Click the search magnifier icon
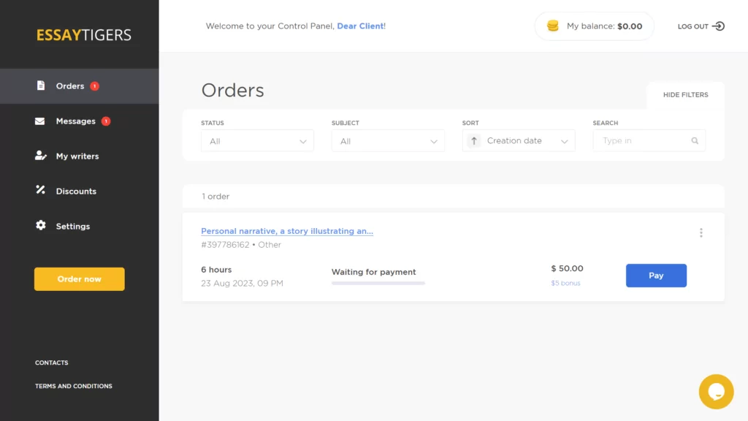The width and height of the screenshot is (748, 421). pyautogui.click(x=695, y=141)
